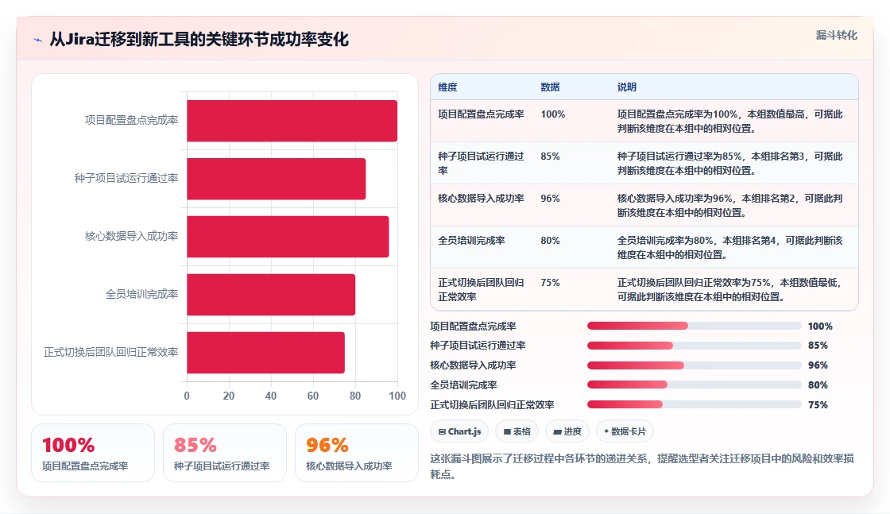The height and width of the screenshot is (514, 890).
Task: Click progress list label 正式切换后团队回归正常效率
Action: pyautogui.click(x=492, y=405)
